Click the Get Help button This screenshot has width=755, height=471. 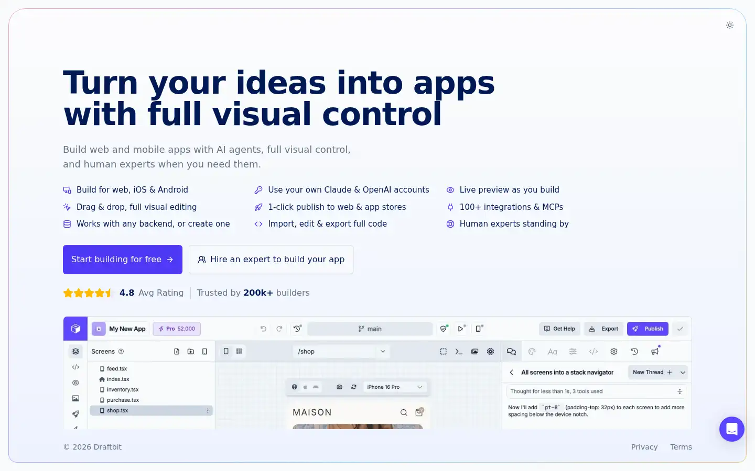559,329
